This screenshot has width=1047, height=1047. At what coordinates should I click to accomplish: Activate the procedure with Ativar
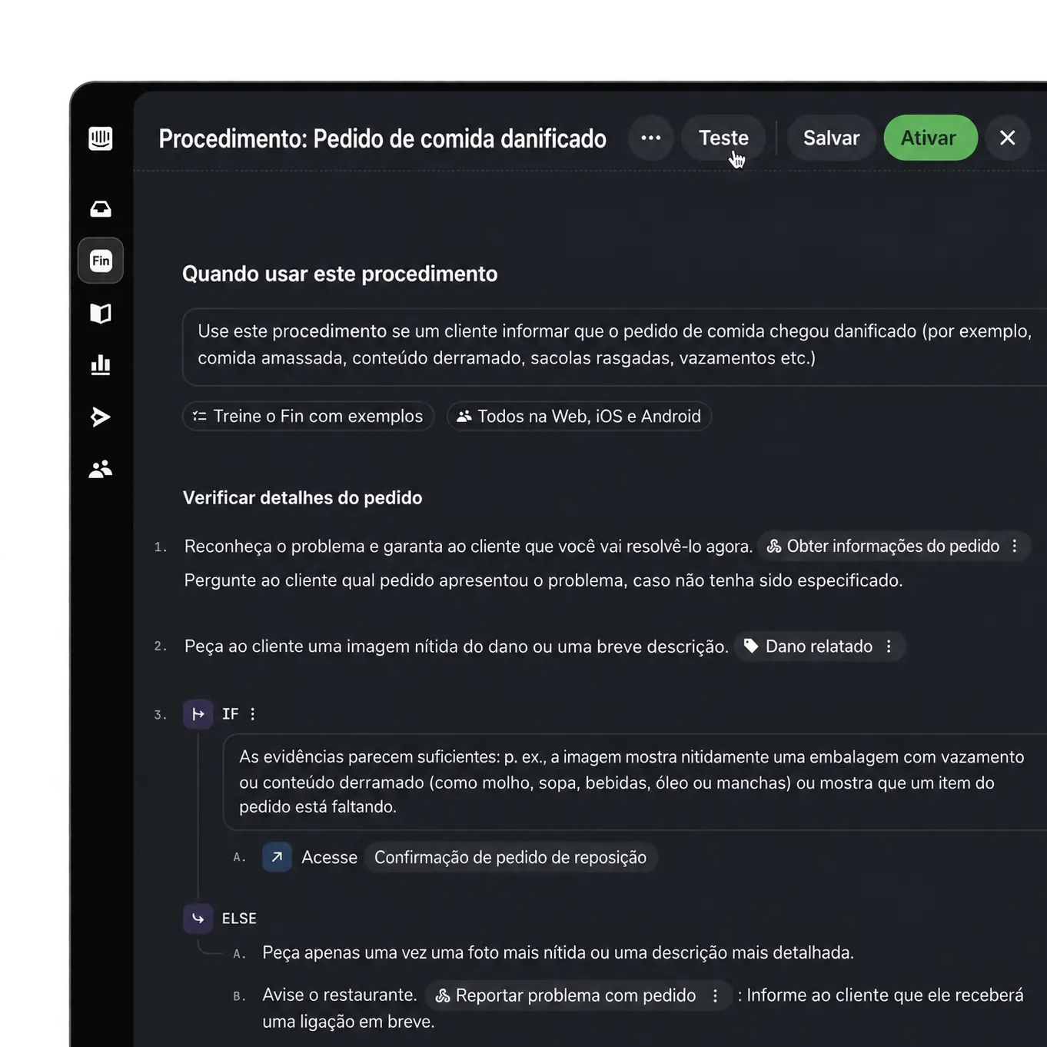click(930, 138)
